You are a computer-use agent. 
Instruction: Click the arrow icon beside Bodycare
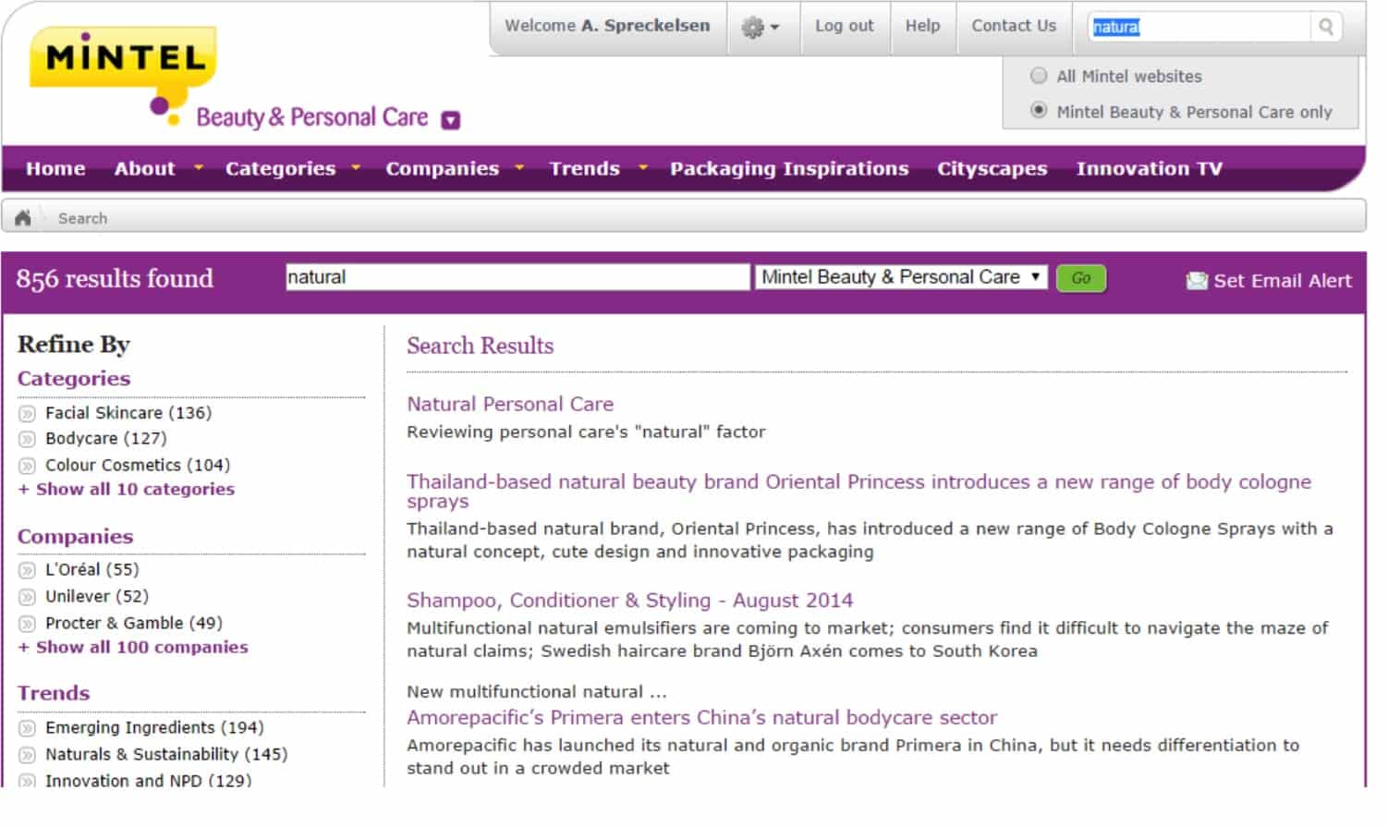pyautogui.click(x=28, y=440)
